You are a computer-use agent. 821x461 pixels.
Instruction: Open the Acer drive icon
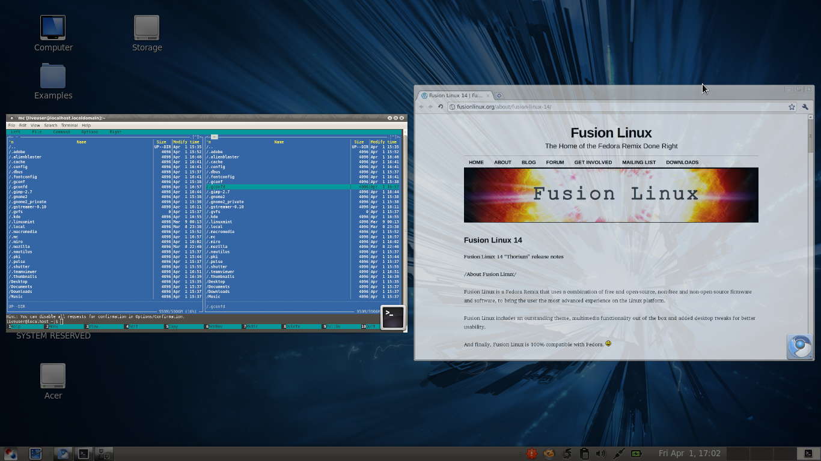[53, 376]
